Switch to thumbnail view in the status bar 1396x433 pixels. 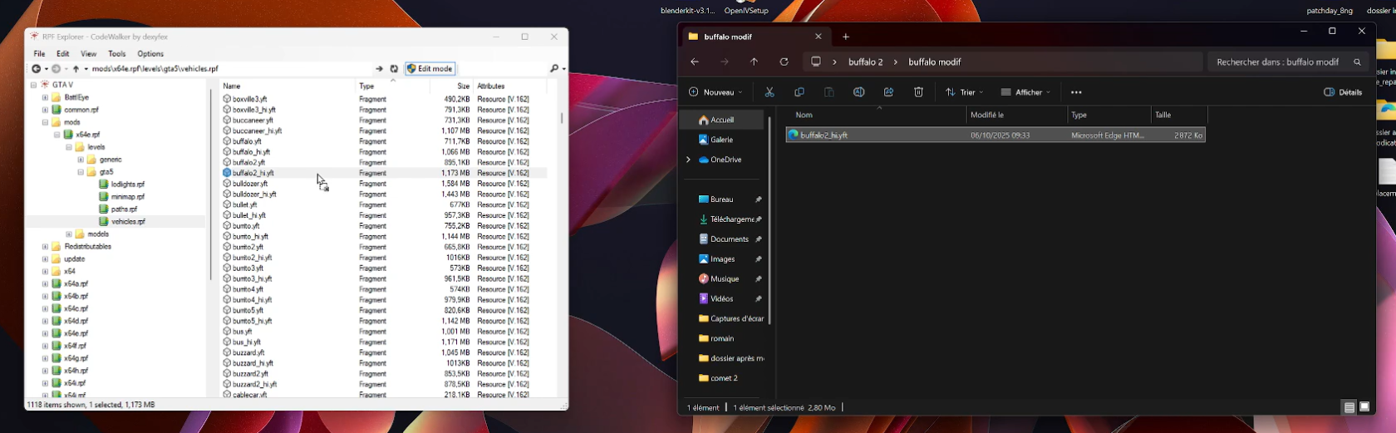pos(1364,407)
